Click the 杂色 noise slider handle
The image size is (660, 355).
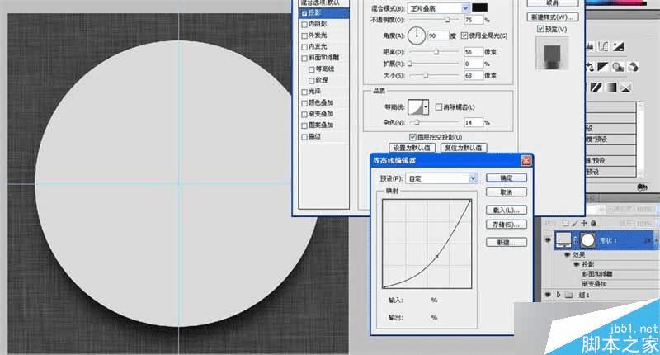[x=417, y=122]
